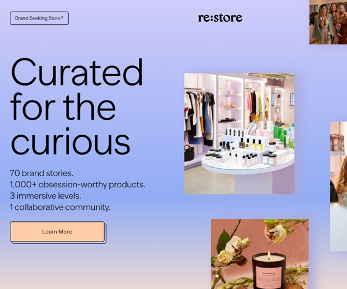Select the burning candle photo
This screenshot has width=347, height=289.
point(260,254)
